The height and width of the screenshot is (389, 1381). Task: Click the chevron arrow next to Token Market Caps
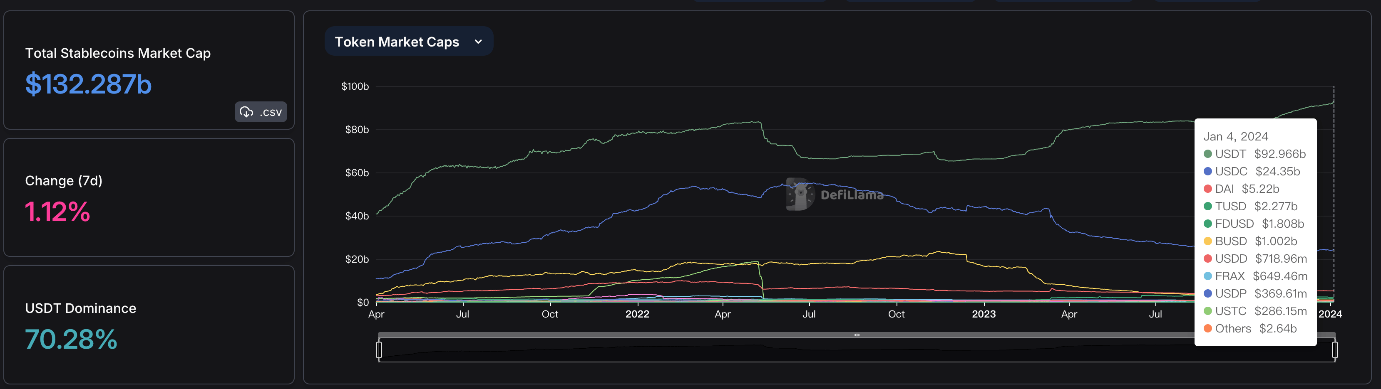pyautogui.click(x=478, y=42)
